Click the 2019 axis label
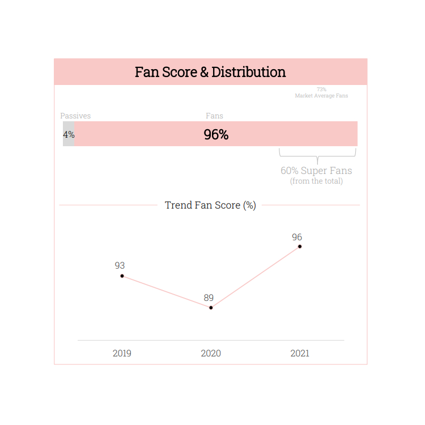425x425 pixels. 122,353
